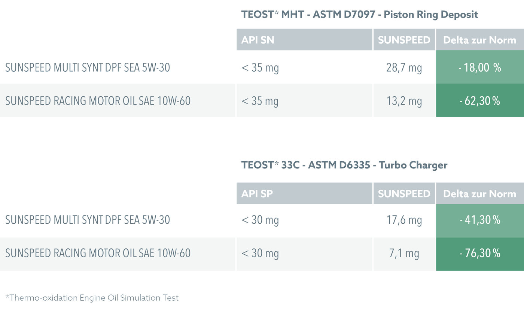Click the Piston Ring Deposit table title

360,15
